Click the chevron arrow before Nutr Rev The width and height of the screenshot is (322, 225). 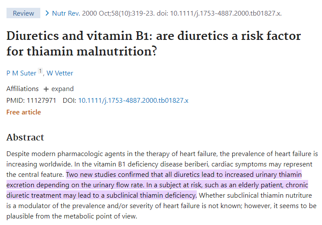[x=47, y=13]
